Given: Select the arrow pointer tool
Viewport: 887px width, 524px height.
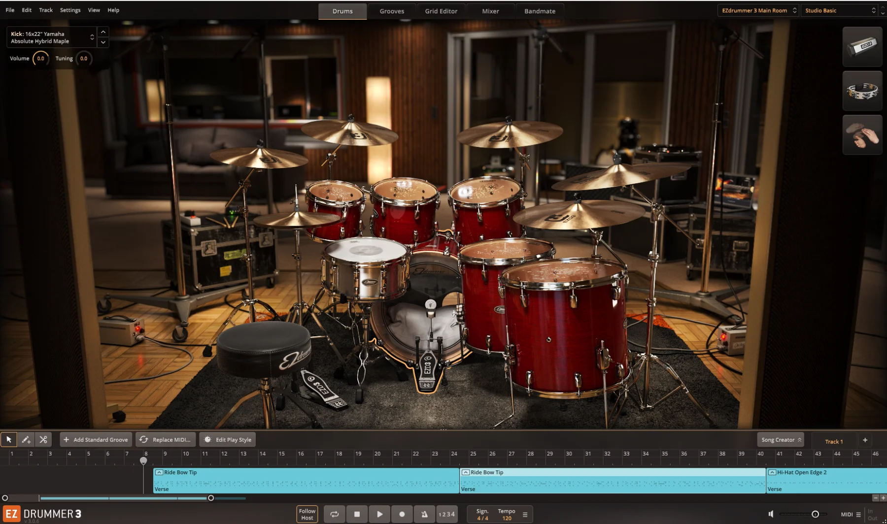Looking at the screenshot, I should click(x=9, y=439).
